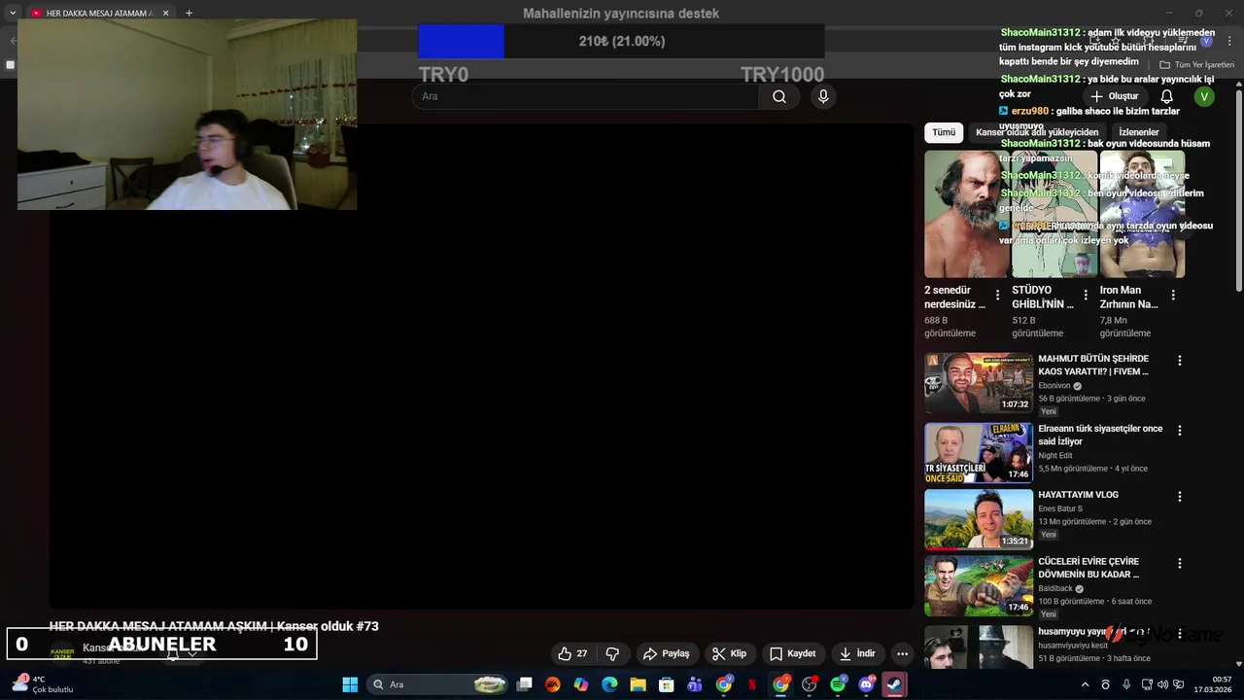Select the Tümü filter chip
Image resolution: width=1244 pixels, height=700 pixels.
(x=944, y=132)
